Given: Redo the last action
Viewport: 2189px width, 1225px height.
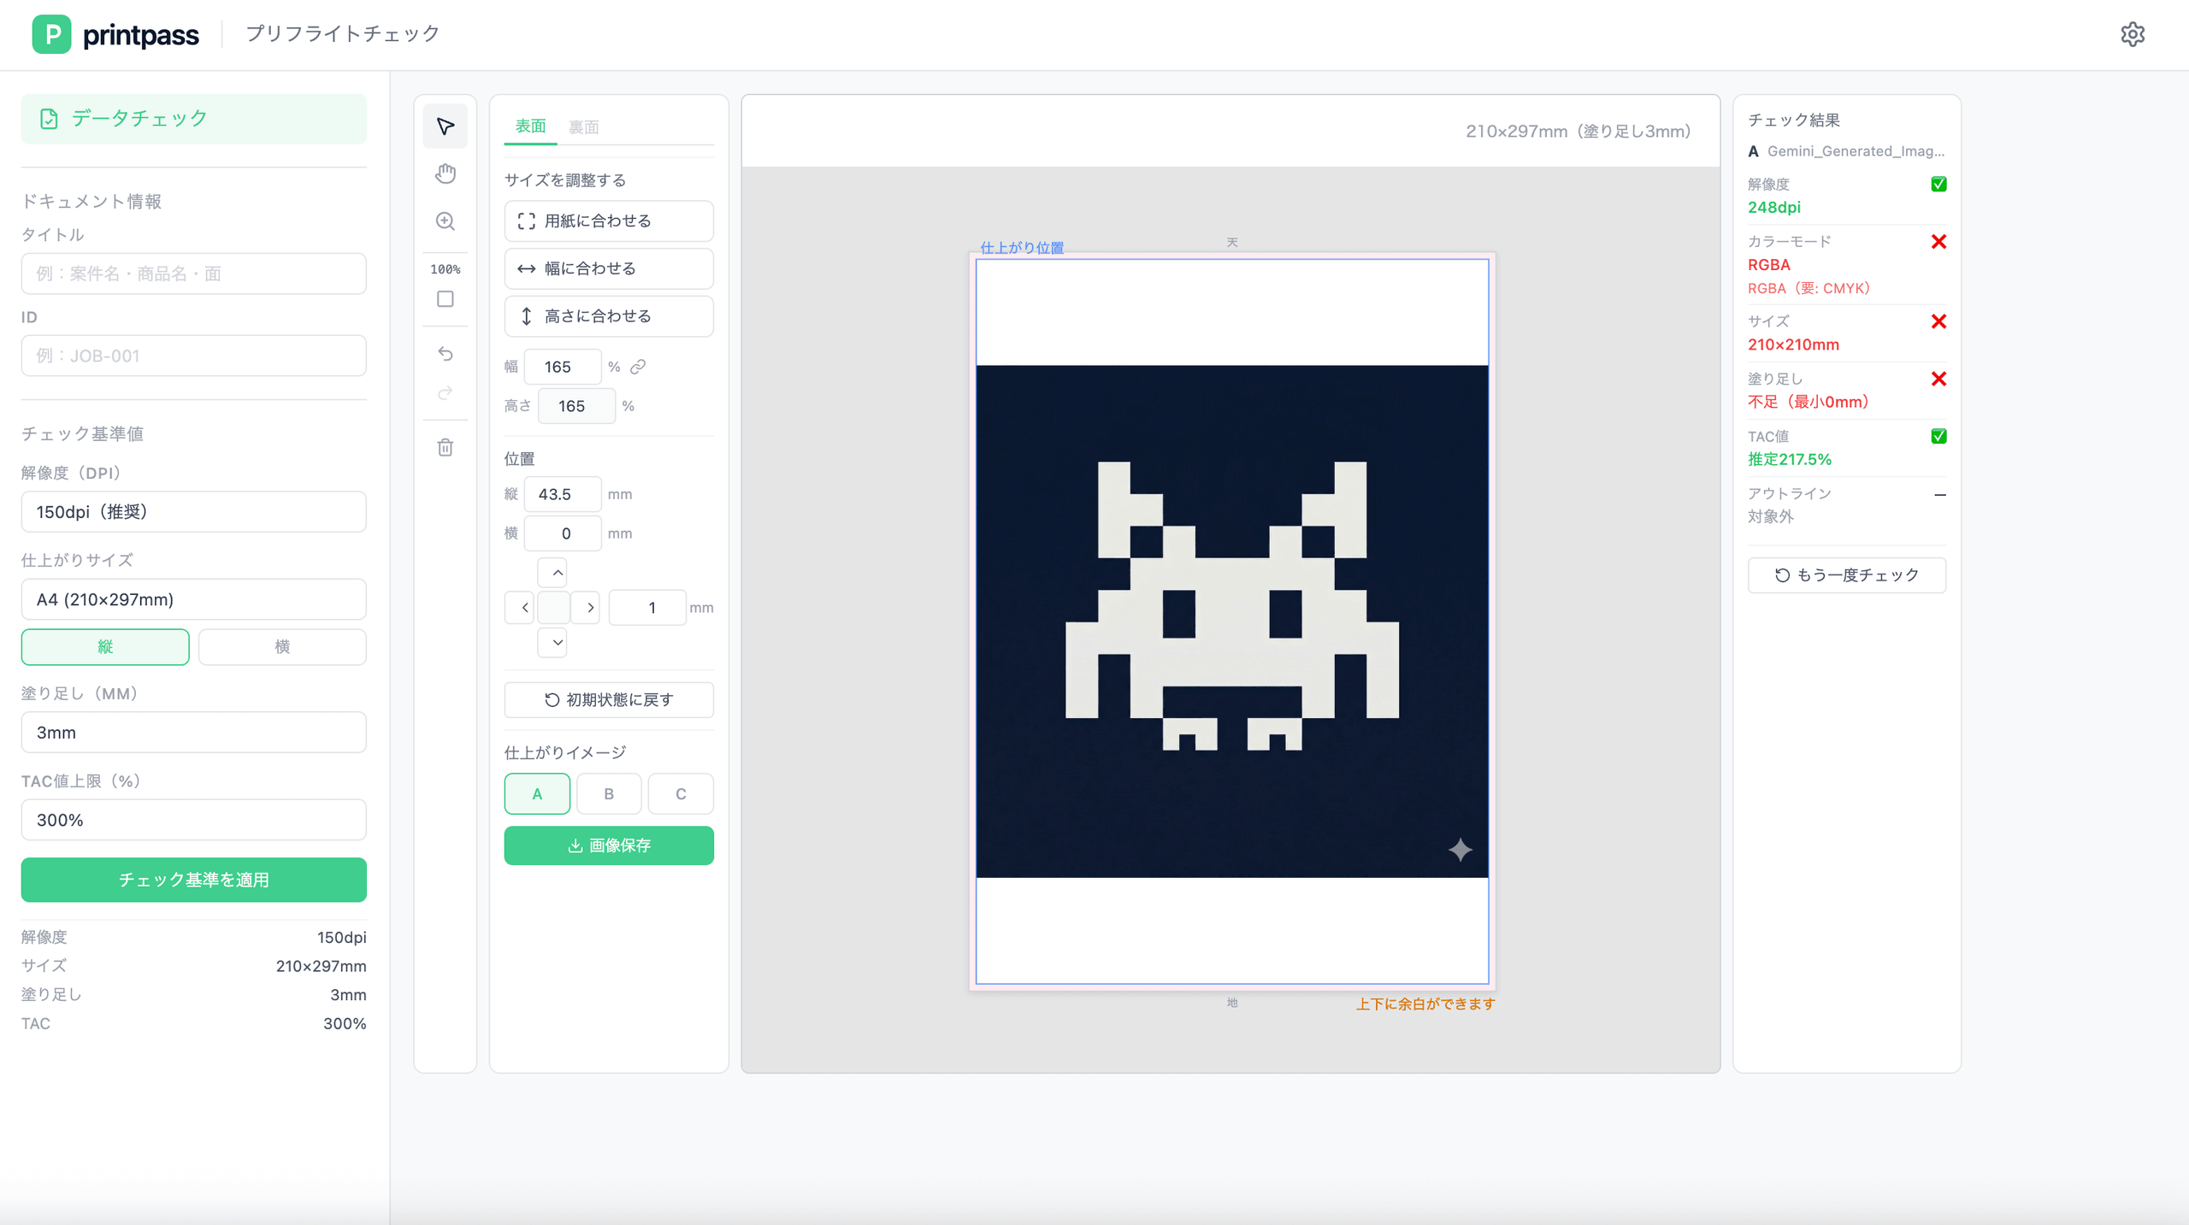Looking at the screenshot, I should pos(445,393).
